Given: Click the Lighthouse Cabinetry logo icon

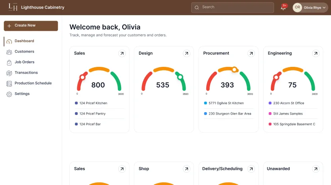Looking at the screenshot, I should (x=14, y=8).
